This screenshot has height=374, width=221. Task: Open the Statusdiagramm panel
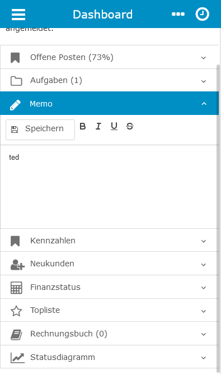110,357
